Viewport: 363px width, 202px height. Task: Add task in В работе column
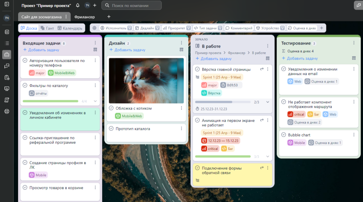(x=213, y=58)
